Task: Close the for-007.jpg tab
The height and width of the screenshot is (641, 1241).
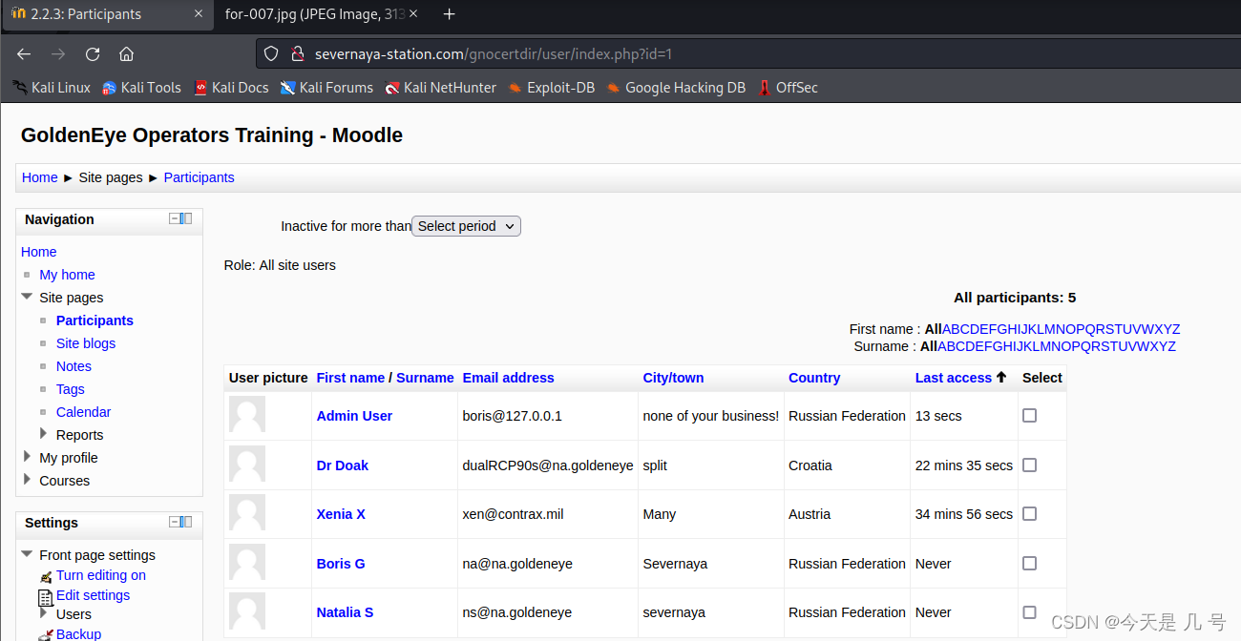Action: click(415, 14)
